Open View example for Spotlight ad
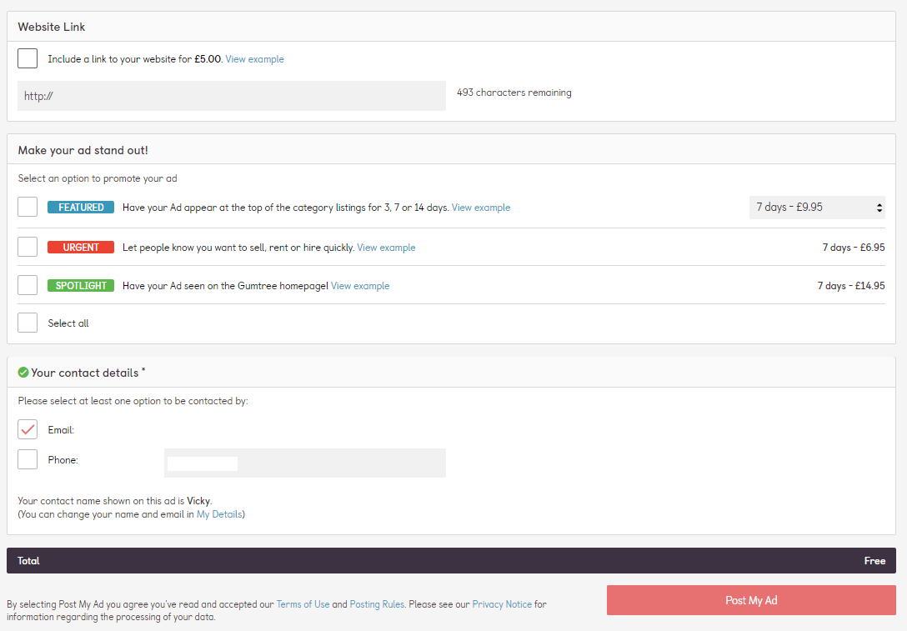The height and width of the screenshot is (631, 907). [x=360, y=286]
